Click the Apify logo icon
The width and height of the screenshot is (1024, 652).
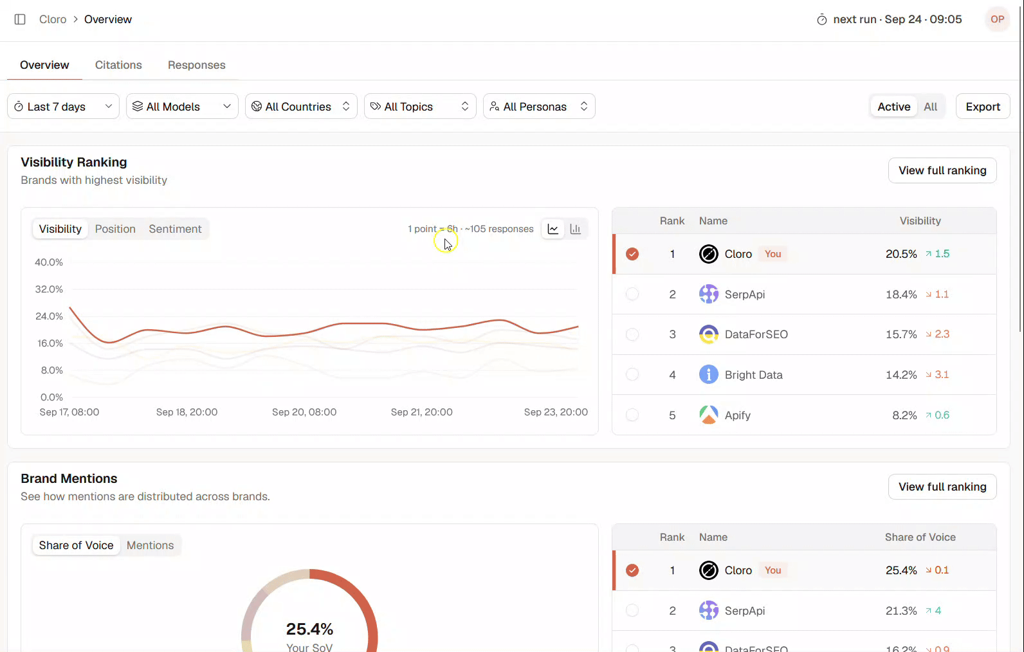(x=708, y=415)
